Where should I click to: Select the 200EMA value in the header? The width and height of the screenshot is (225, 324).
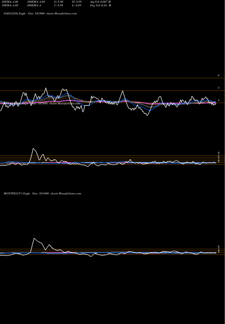coord(35,5)
